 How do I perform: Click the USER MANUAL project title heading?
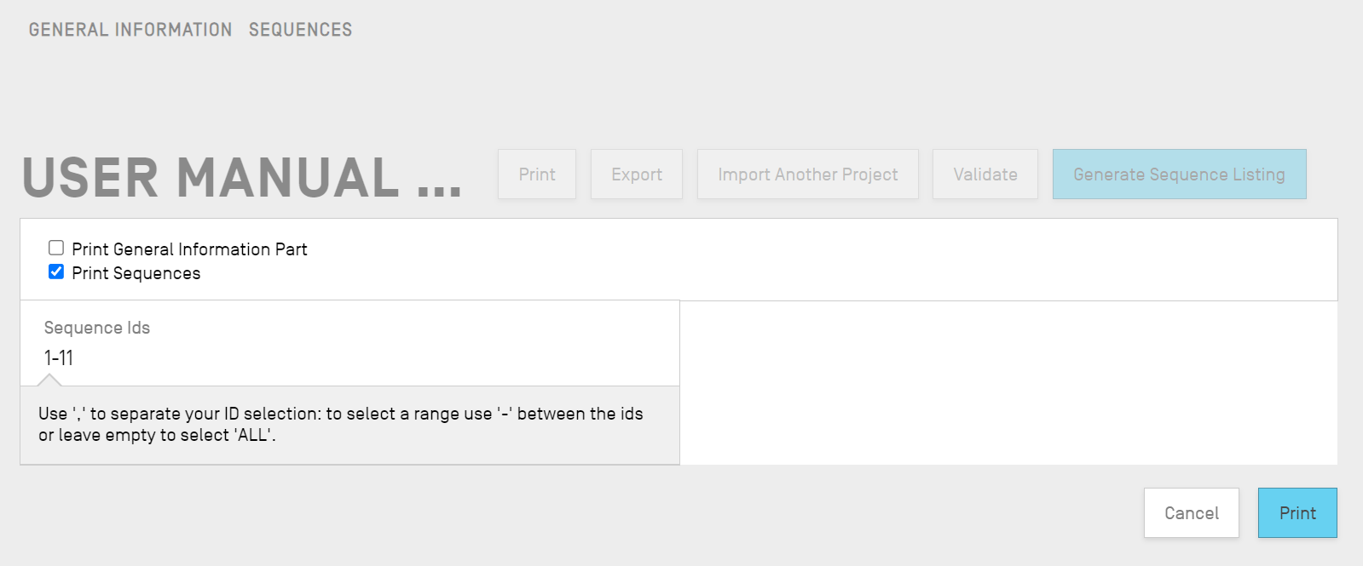tap(211, 178)
